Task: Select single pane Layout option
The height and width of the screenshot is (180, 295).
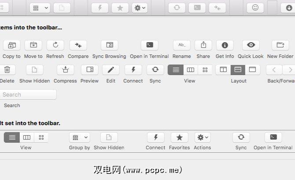Action: [252, 70]
